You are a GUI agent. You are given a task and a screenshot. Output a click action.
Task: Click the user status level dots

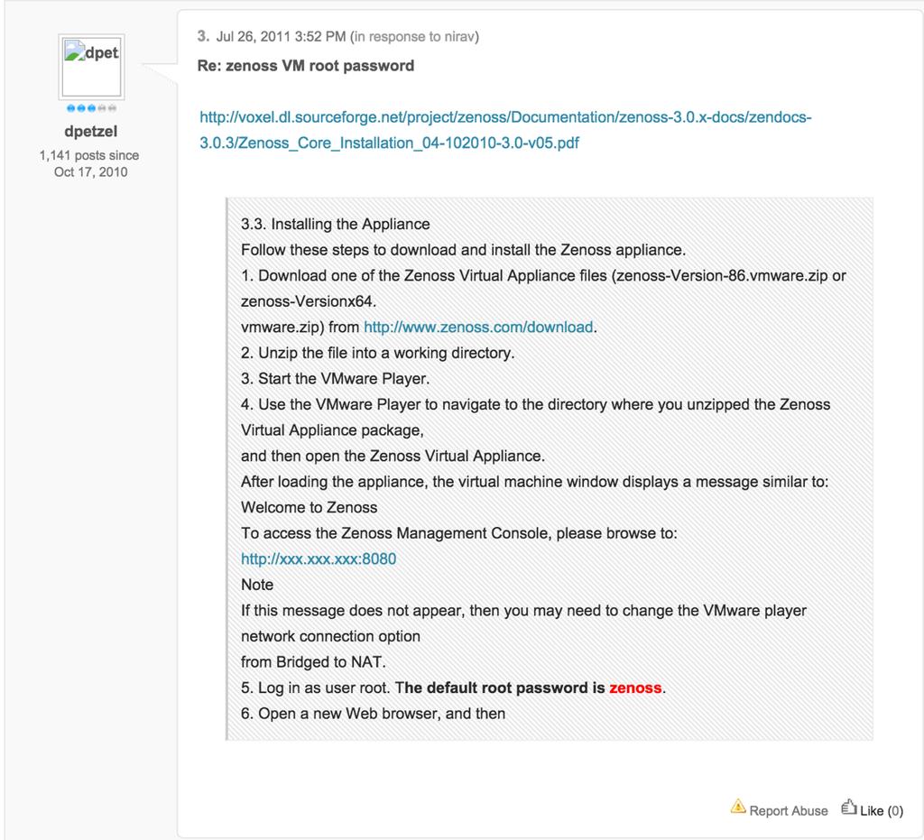click(x=91, y=108)
